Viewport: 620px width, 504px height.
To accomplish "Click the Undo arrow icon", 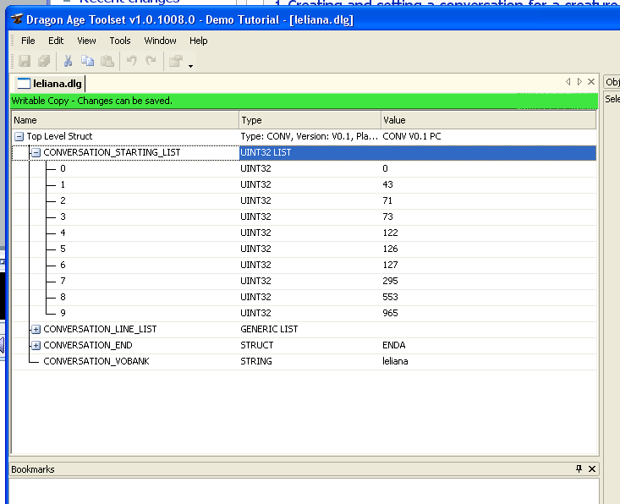I will [x=131, y=61].
